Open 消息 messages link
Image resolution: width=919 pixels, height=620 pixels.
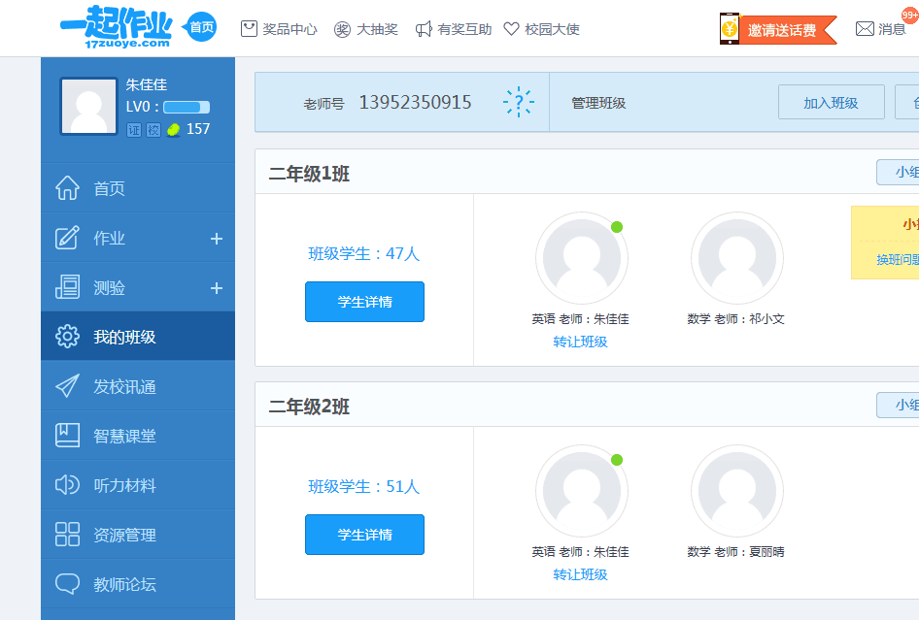(x=881, y=29)
